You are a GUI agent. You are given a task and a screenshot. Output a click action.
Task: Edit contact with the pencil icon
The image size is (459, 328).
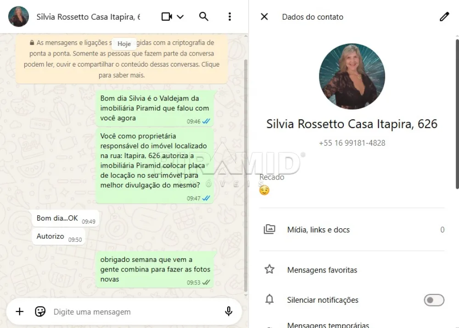click(x=444, y=17)
